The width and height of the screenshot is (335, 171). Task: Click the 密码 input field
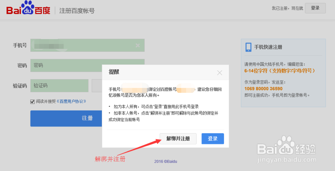87,65
